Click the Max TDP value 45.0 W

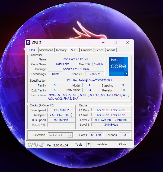(98, 64)
